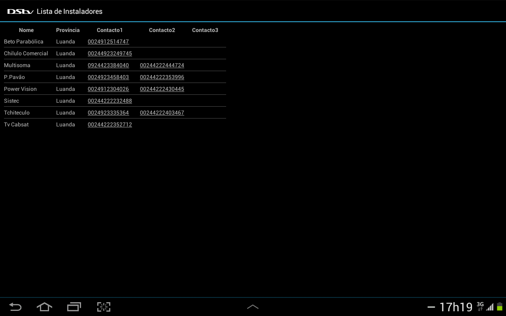Screen dimensions: 506x316
Task: Tap the 3G signal indicator
Action: tap(480, 307)
